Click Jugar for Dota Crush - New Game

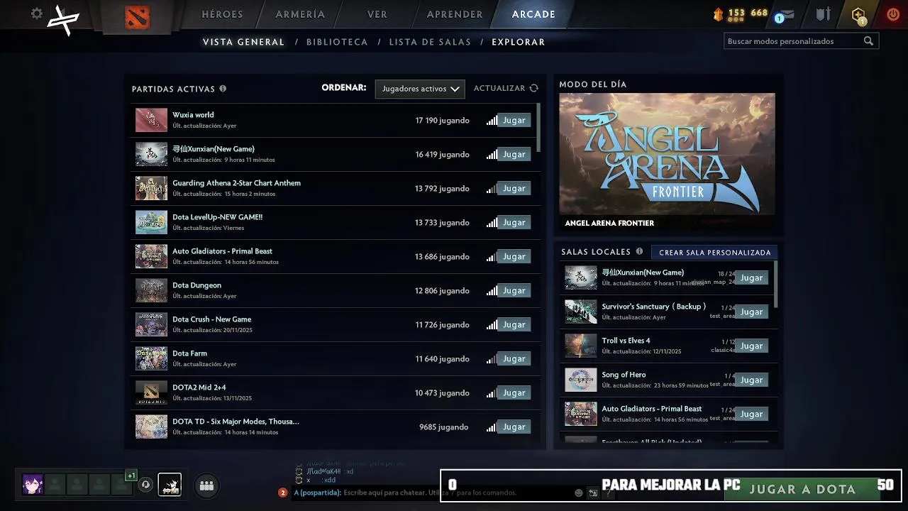pos(514,324)
